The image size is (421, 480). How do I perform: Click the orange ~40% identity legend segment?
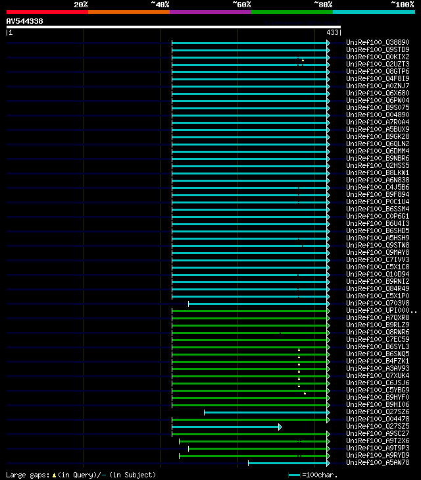coord(129,12)
